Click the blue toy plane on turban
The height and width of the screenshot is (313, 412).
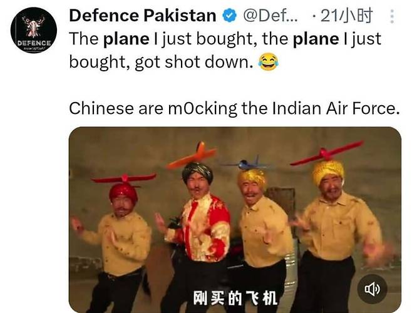click(x=247, y=164)
